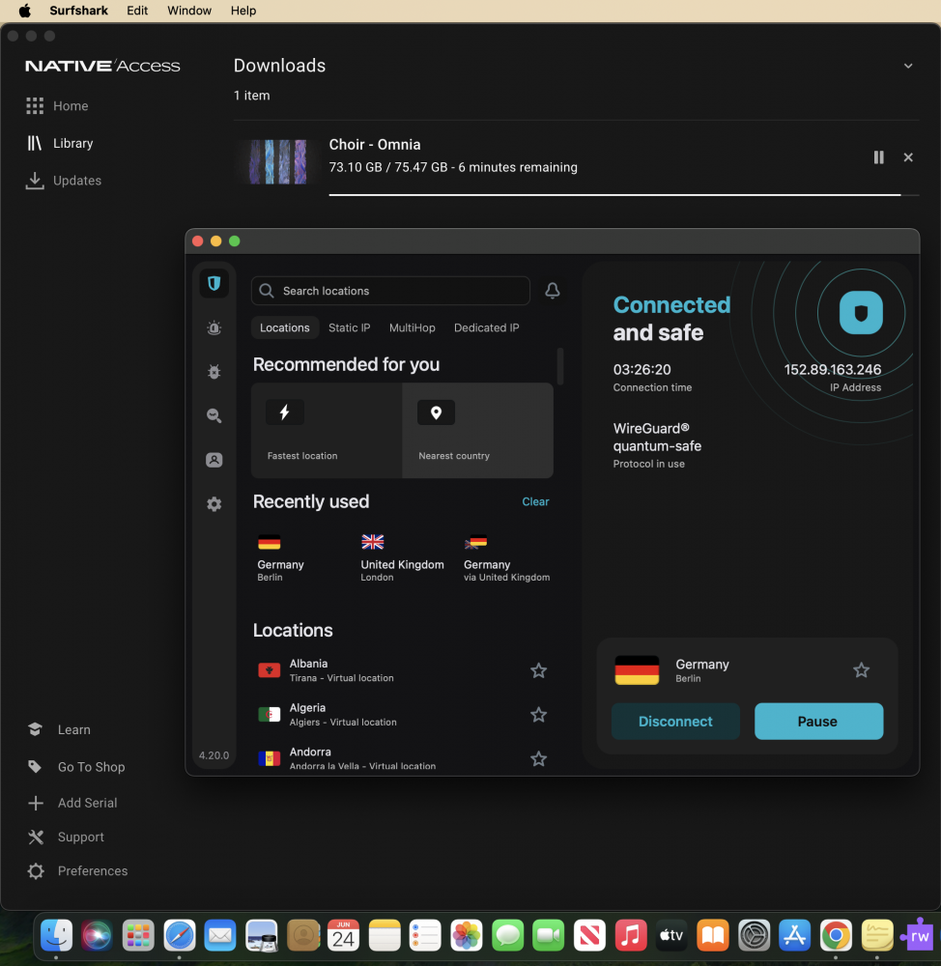Viewport: 941px width, 966px height.
Task: Pause the Choir - Omnia download
Action: click(x=879, y=157)
